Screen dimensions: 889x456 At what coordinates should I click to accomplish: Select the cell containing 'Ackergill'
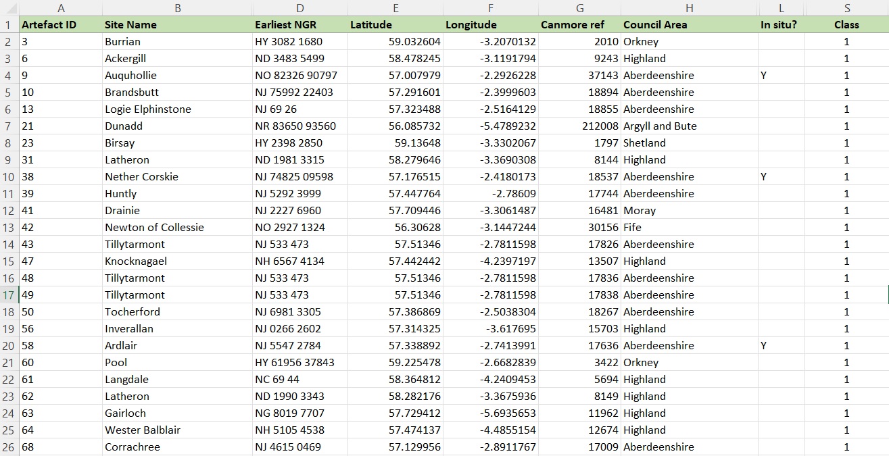[x=177, y=59]
